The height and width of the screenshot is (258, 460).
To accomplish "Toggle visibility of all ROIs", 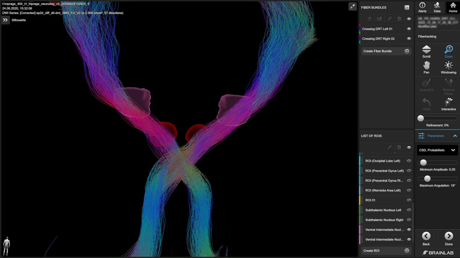I will pyautogui.click(x=409, y=147).
